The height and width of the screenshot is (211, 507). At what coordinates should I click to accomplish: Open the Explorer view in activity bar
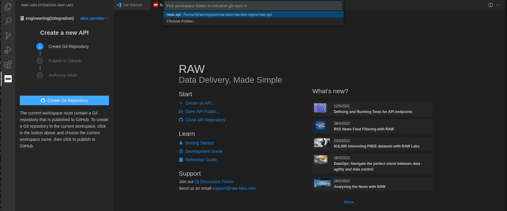point(8,7)
